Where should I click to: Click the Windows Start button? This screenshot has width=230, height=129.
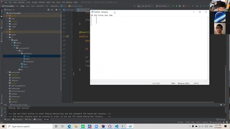3,126
